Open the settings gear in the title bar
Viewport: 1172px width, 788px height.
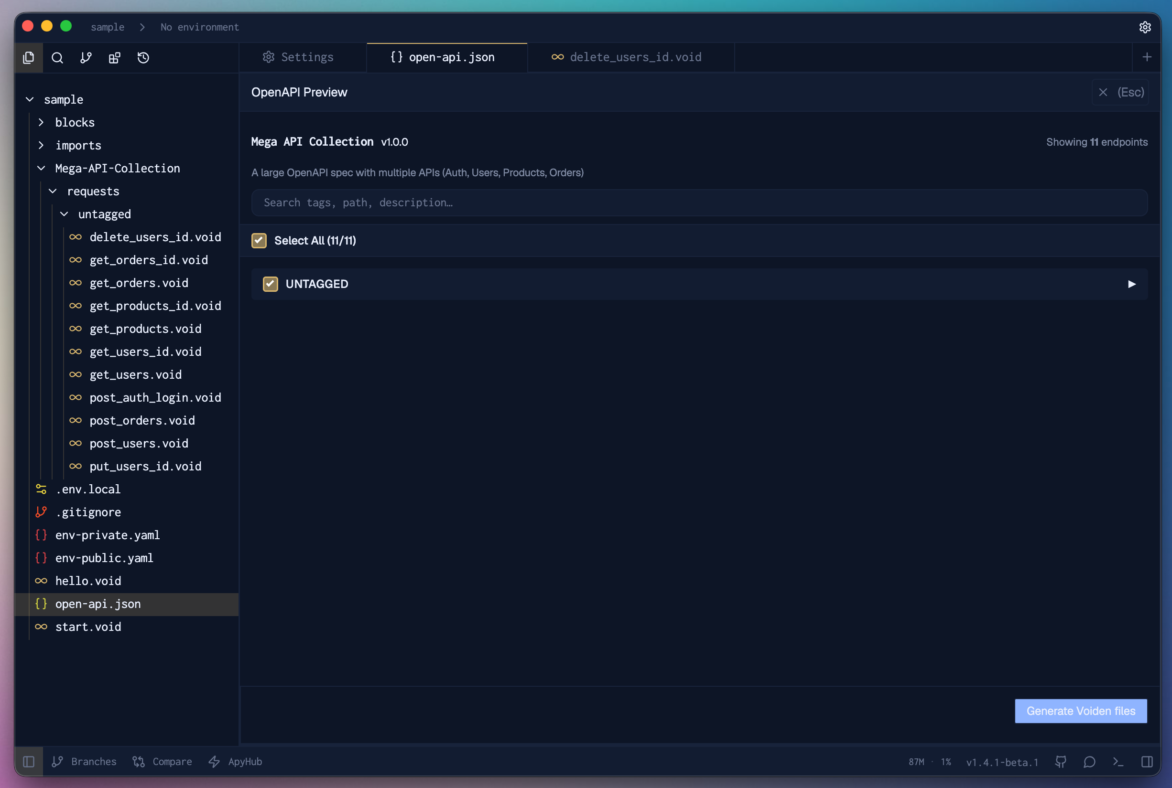click(1145, 27)
